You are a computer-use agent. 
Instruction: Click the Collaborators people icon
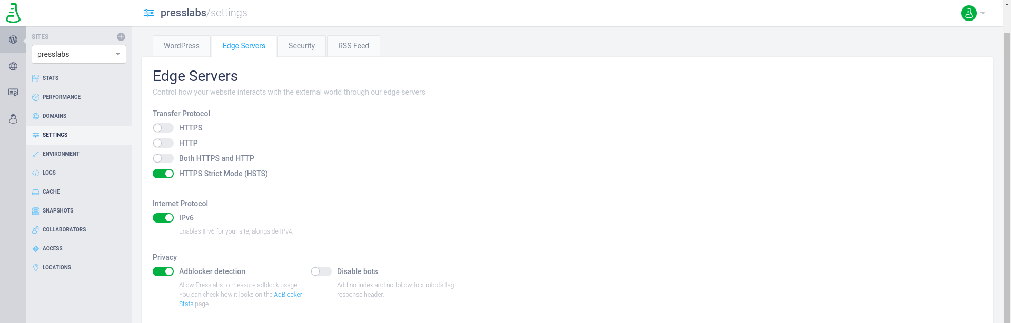tap(36, 230)
